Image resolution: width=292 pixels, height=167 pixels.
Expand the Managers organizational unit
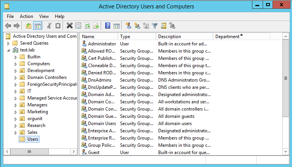[x=16, y=105]
